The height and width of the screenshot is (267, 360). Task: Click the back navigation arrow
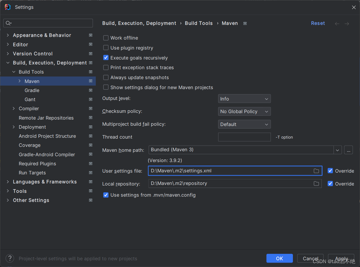pyautogui.click(x=337, y=23)
